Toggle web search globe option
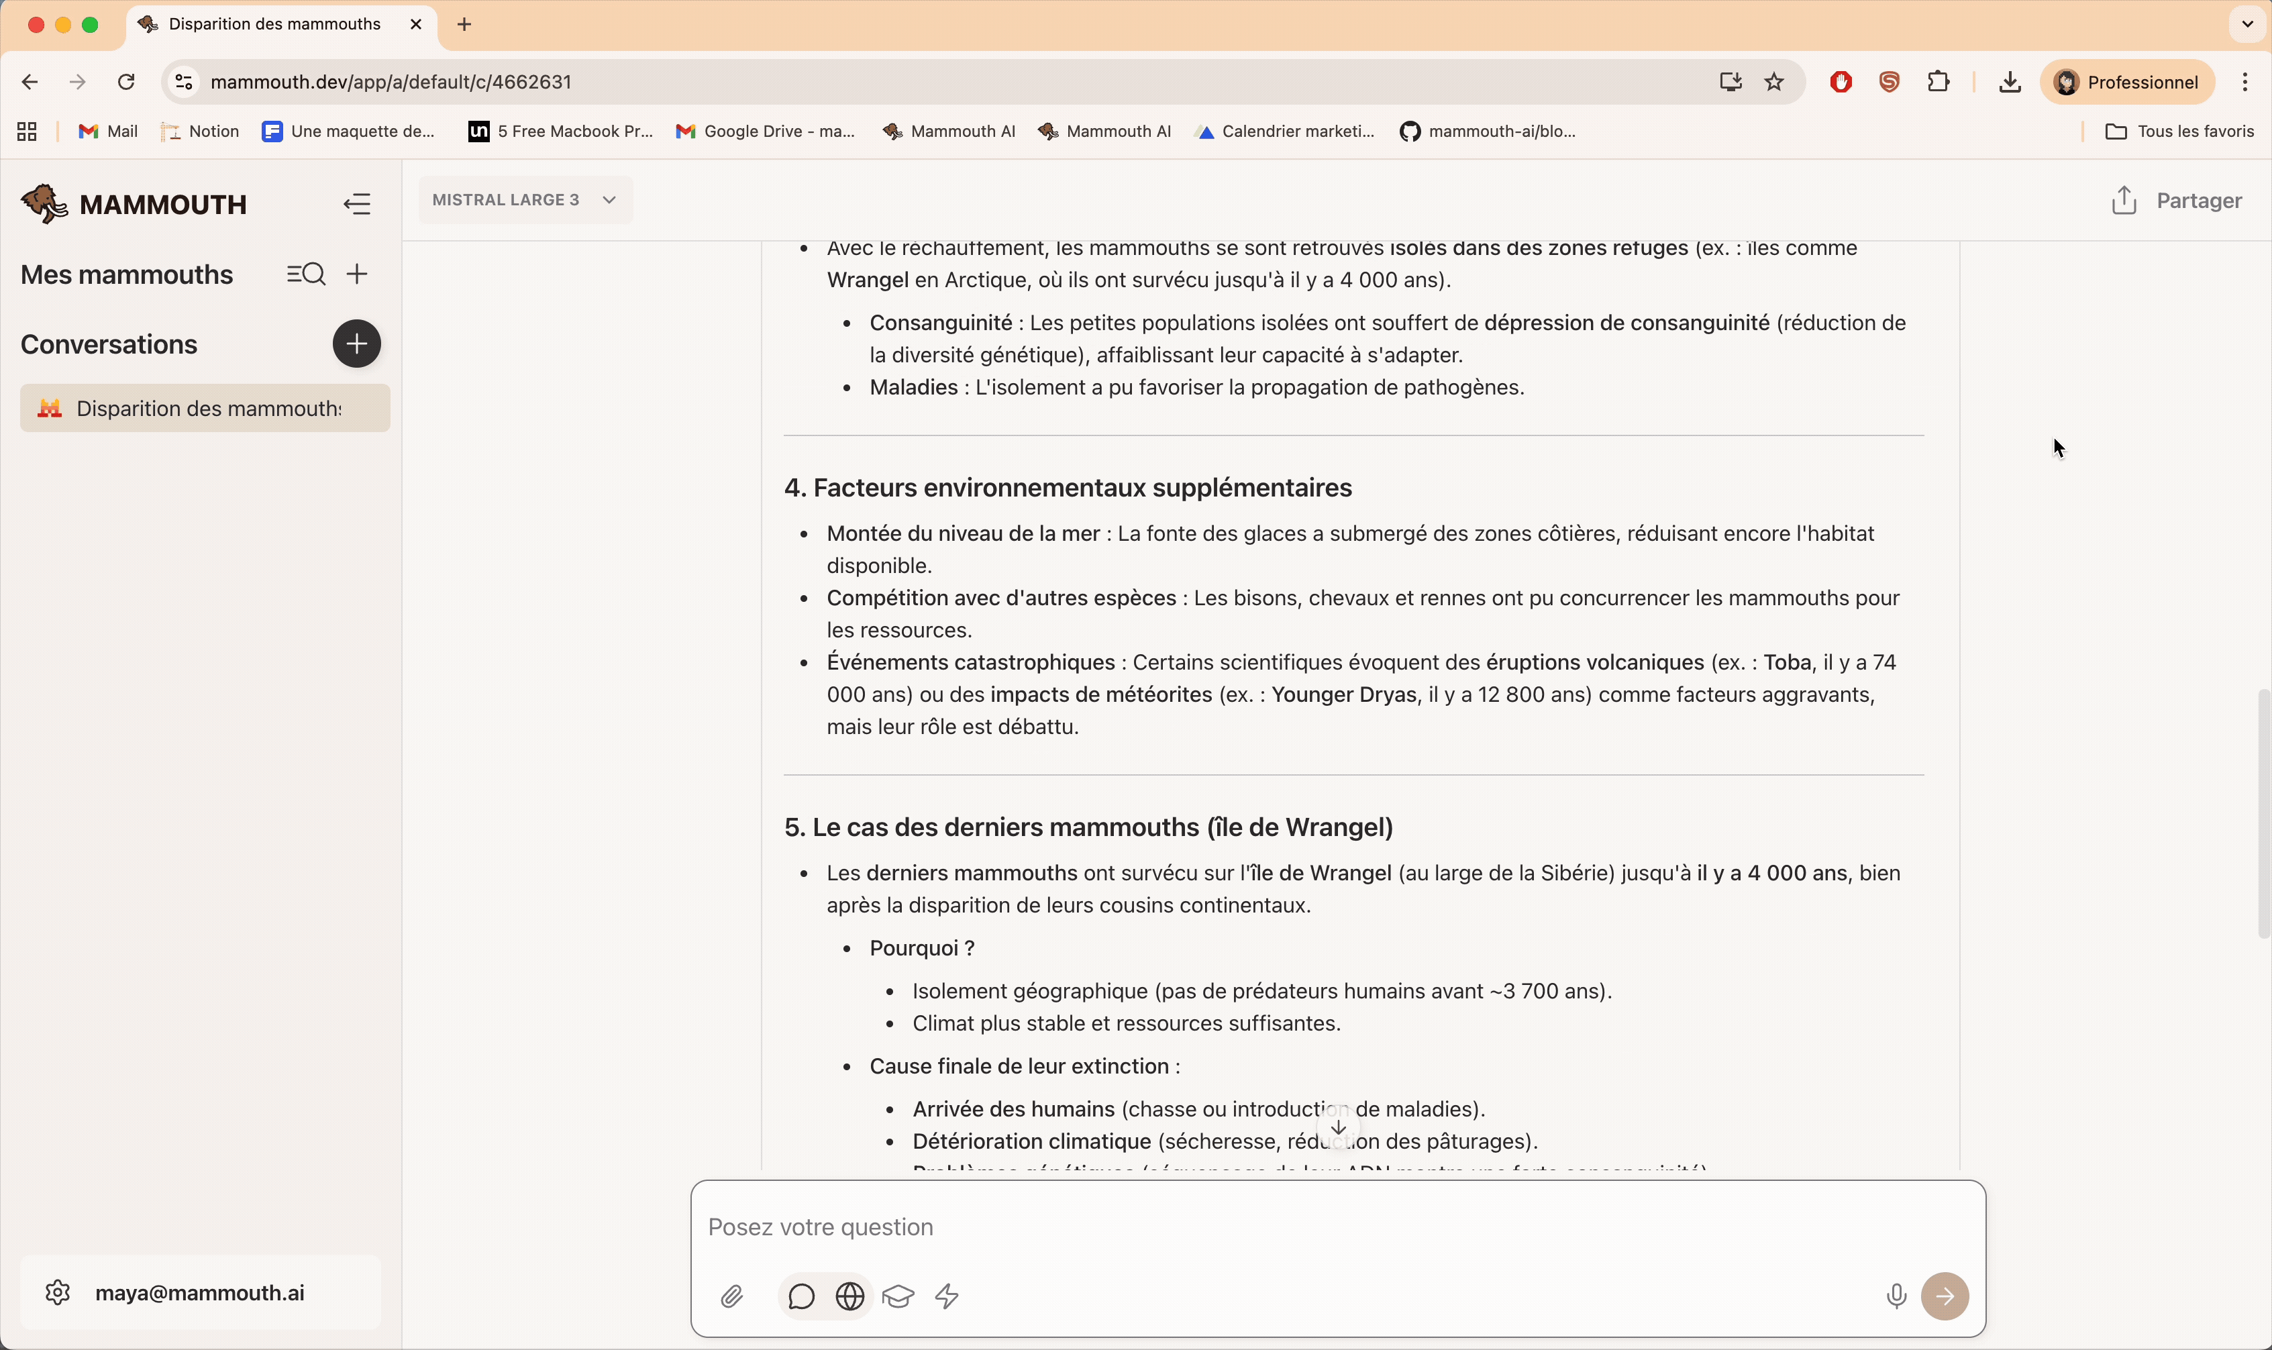The image size is (2272, 1350). point(849,1296)
